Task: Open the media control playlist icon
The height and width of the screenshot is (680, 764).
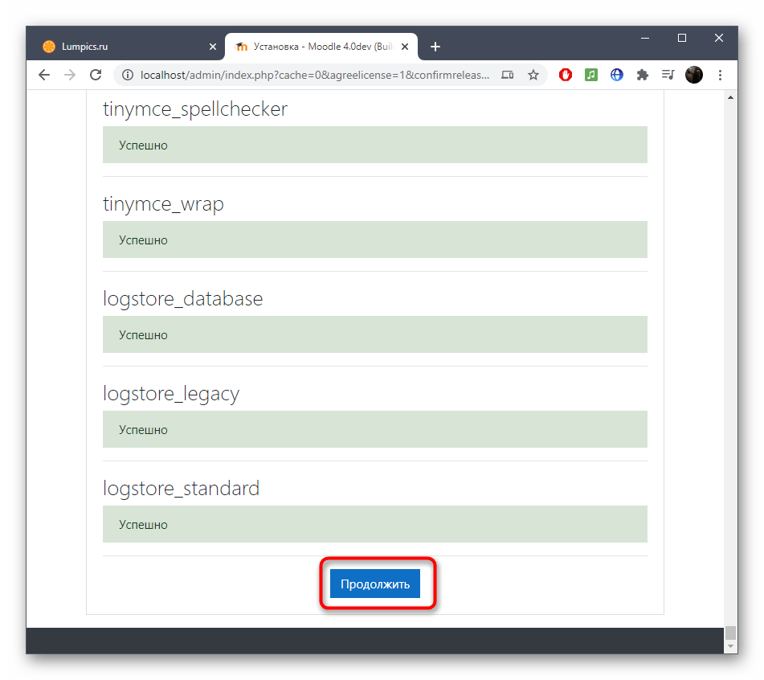Action: pos(668,75)
